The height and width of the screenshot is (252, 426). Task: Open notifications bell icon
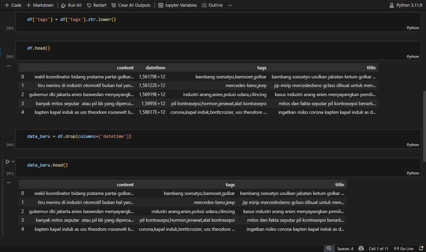pyautogui.click(x=421, y=248)
